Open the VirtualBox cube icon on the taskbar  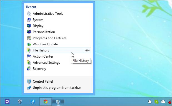(x=20, y=102)
